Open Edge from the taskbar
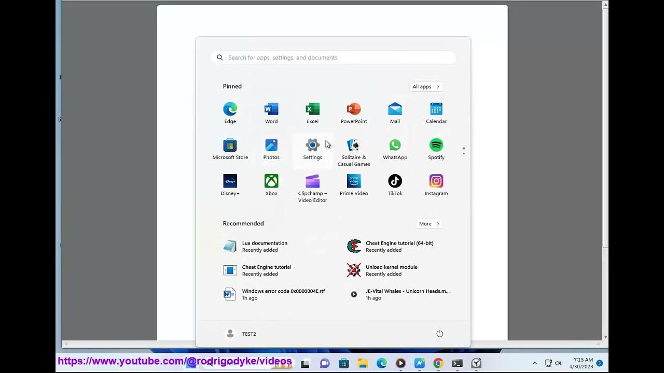This screenshot has width=664, height=373. 382,364
